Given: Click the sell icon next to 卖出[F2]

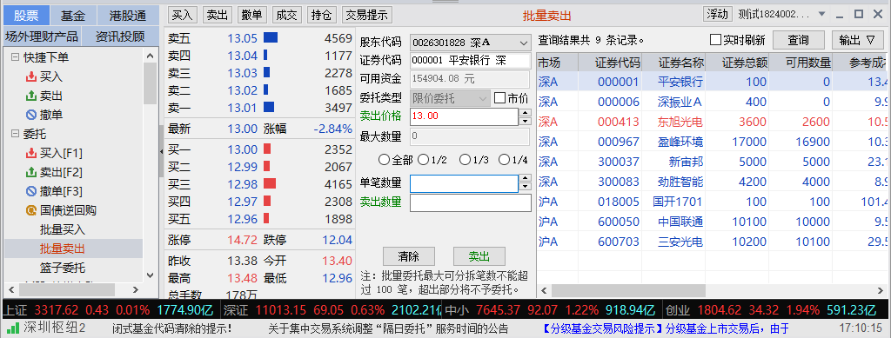Looking at the screenshot, I should click(31, 172).
